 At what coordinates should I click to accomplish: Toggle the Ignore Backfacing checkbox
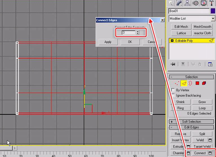point(173,95)
